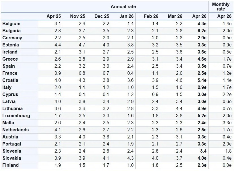Click the Luxembourg row label
Screen dimensions: 234x171
coord(16,116)
